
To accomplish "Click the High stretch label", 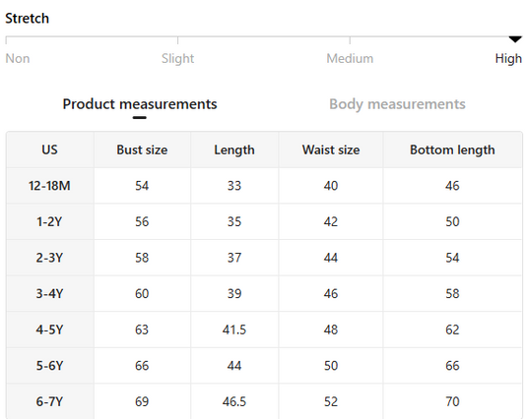I will pyautogui.click(x=508, y=58).
